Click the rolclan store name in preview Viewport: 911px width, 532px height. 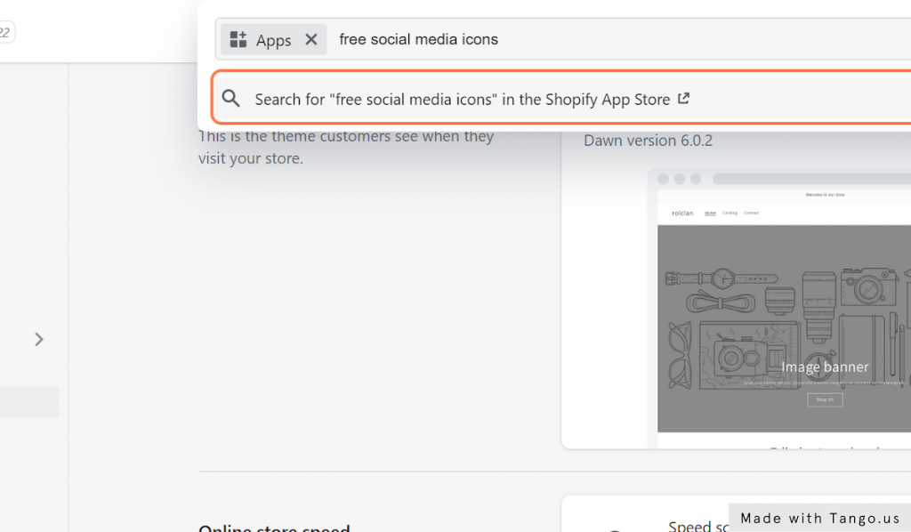682,214
